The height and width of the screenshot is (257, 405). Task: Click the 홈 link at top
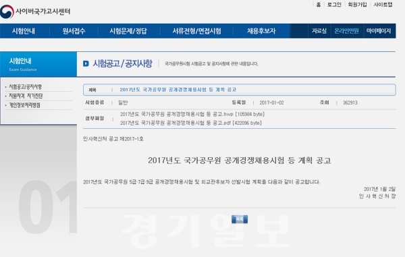(319, 5)
